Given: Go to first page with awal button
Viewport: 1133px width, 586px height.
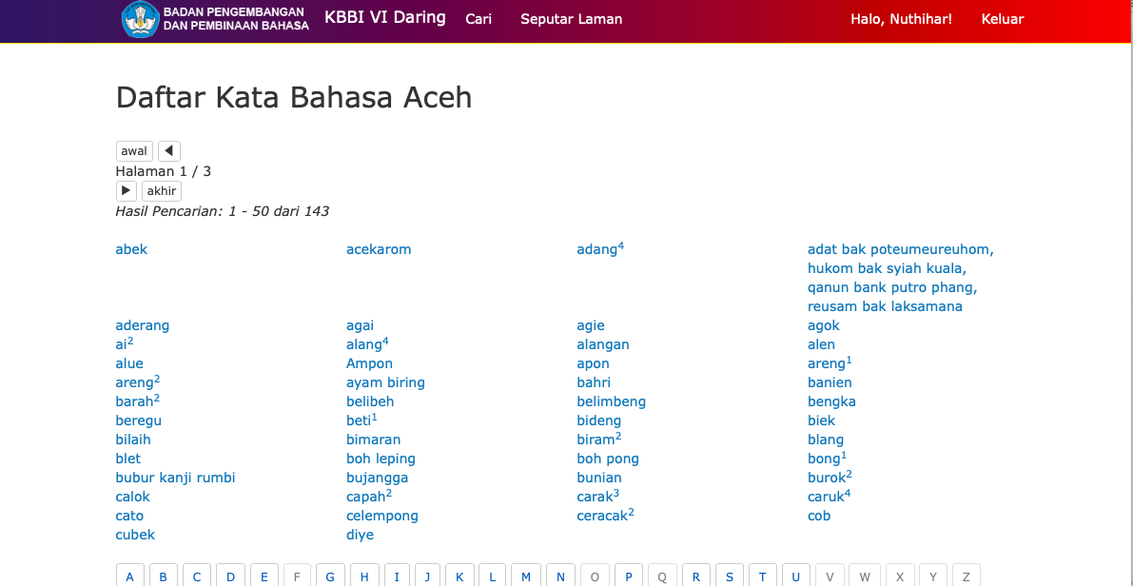Looking at the screenshot, I should tap(134, 151).
